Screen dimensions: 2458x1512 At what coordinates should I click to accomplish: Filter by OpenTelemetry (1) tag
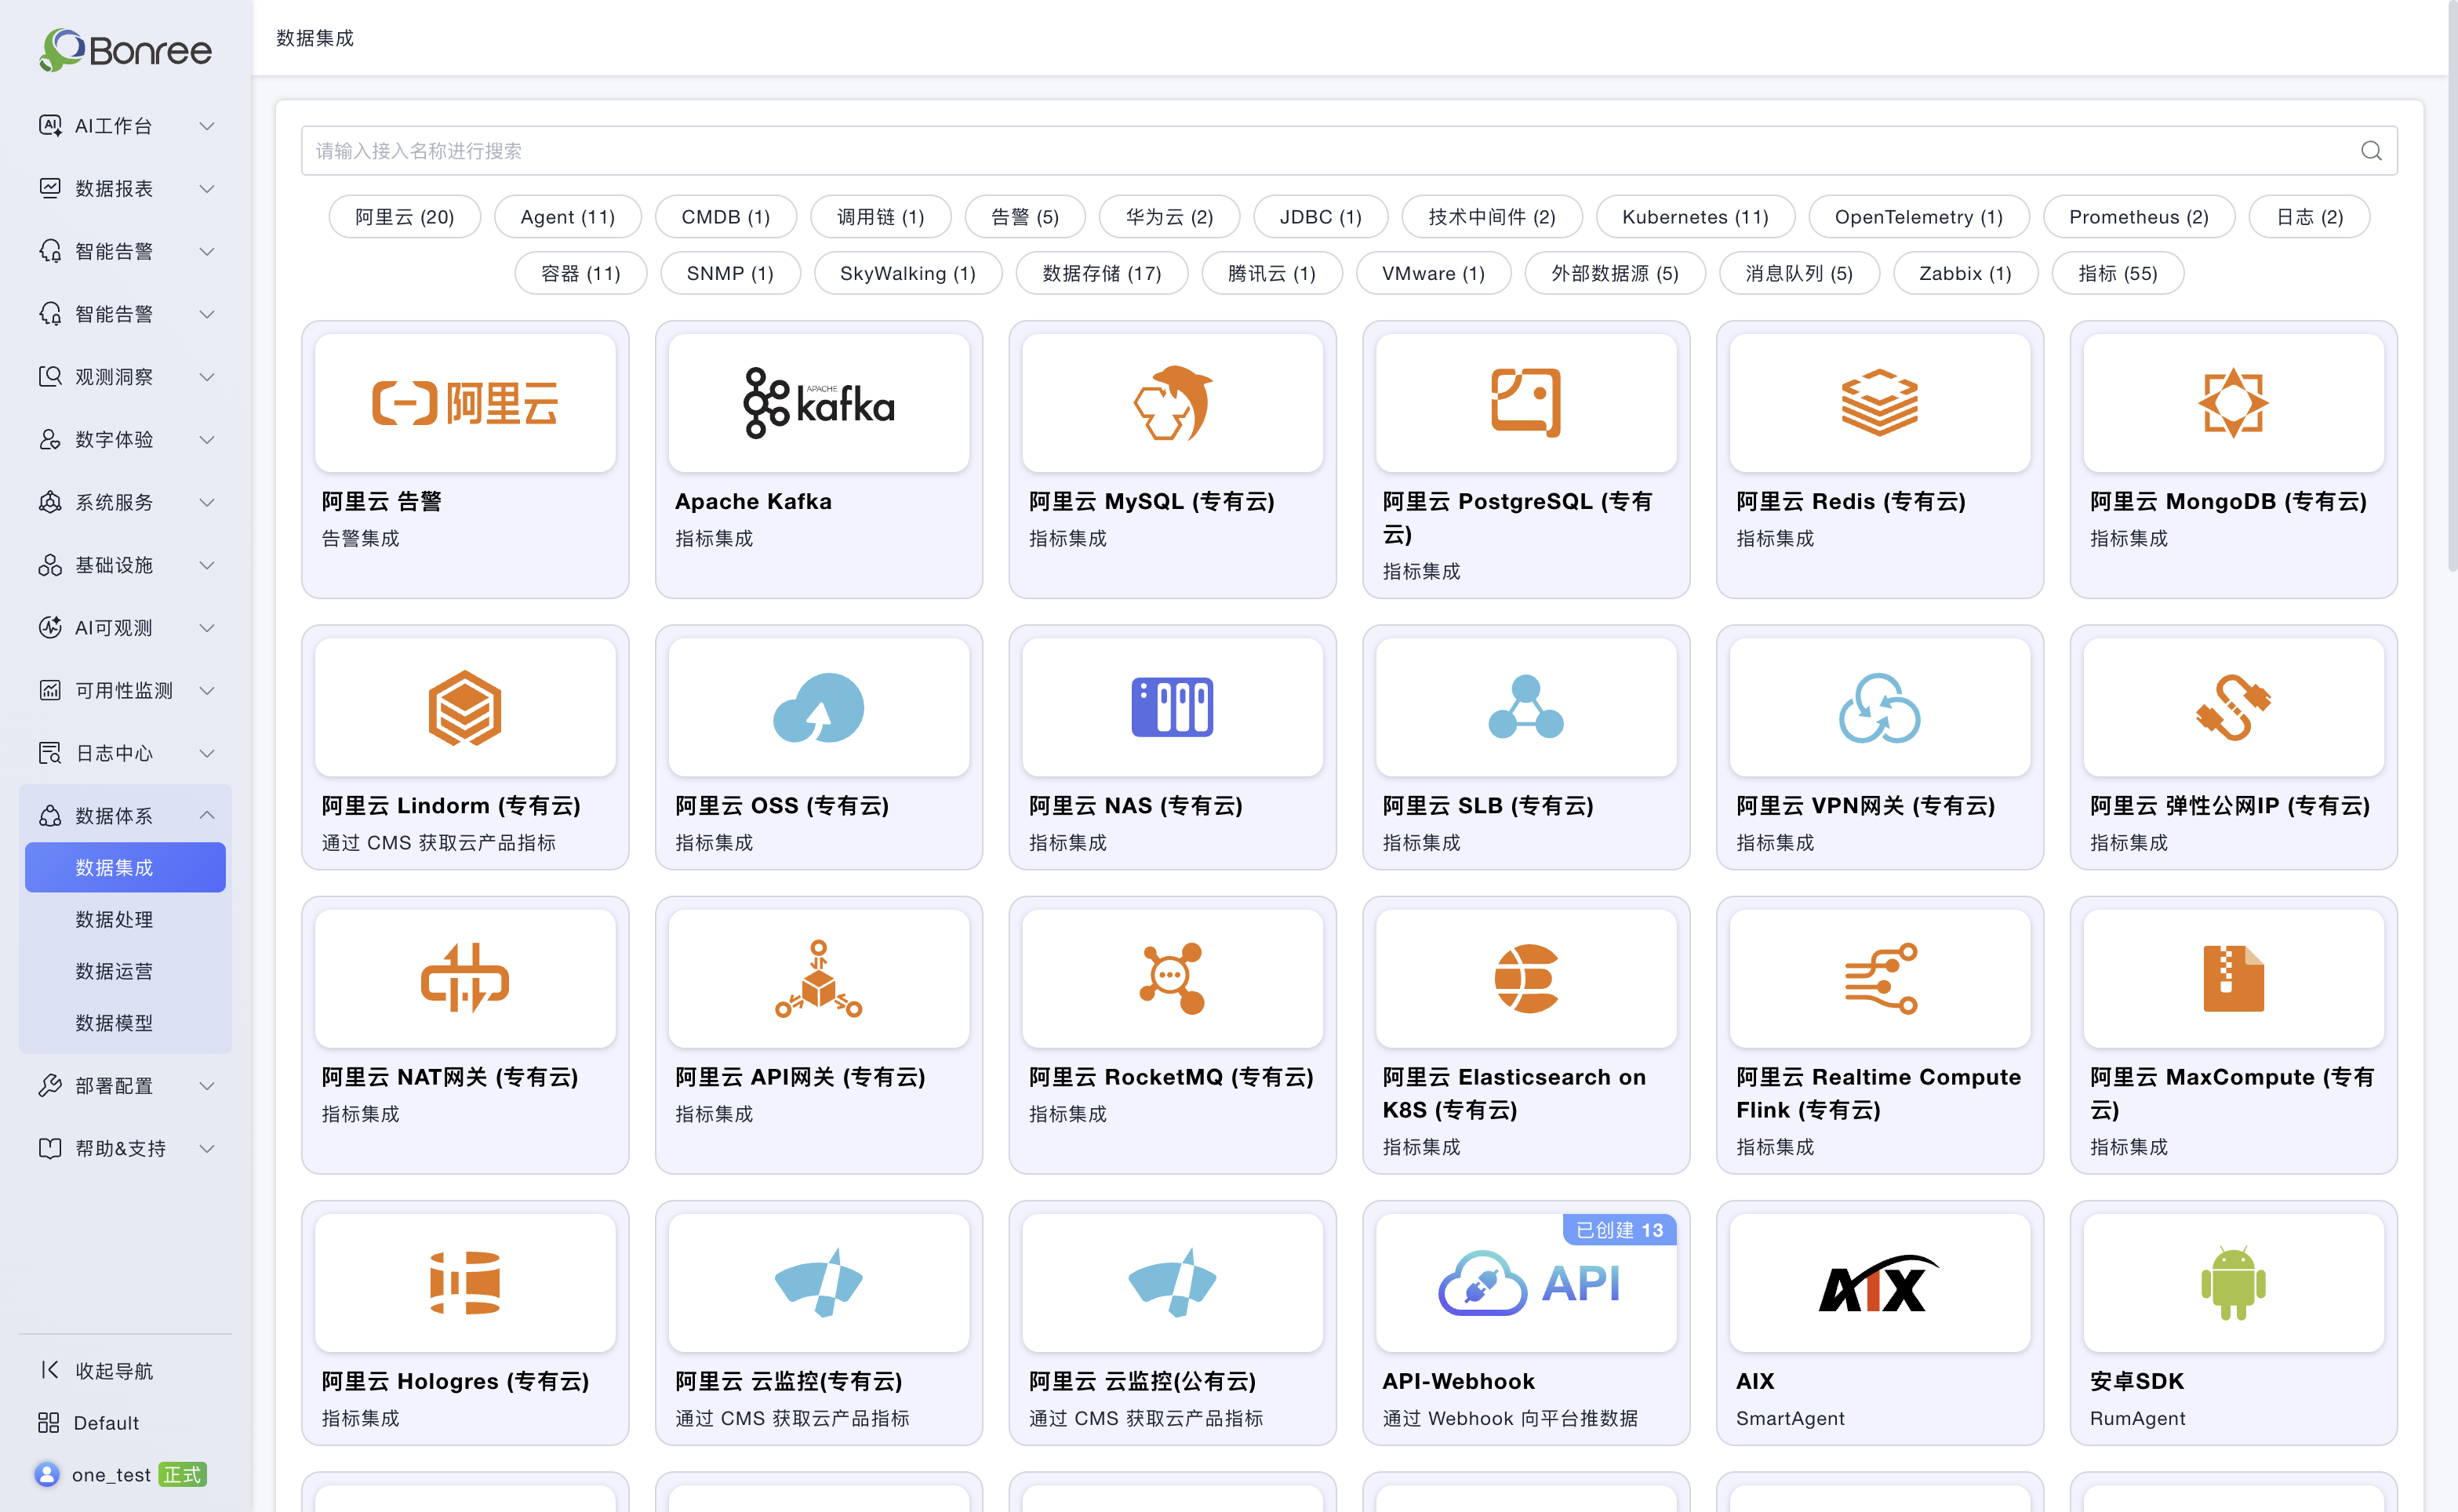coord(1919,217)
